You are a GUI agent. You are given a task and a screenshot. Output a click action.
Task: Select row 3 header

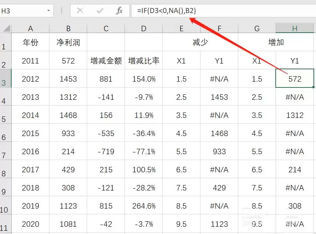tap(6, 78)
